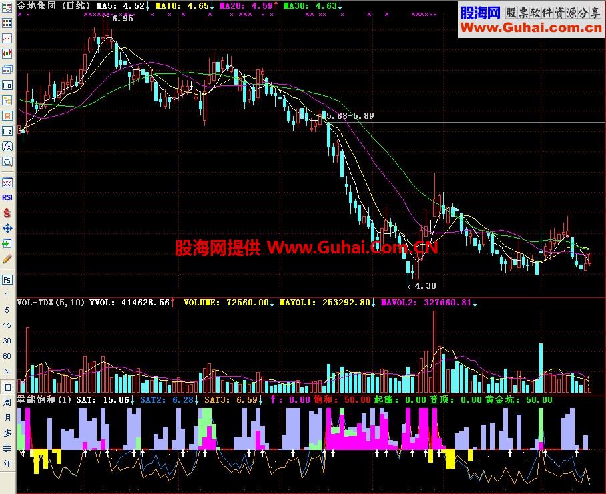606x494 pixels.
Task: Click the red S icon
Action: (7, 213)
